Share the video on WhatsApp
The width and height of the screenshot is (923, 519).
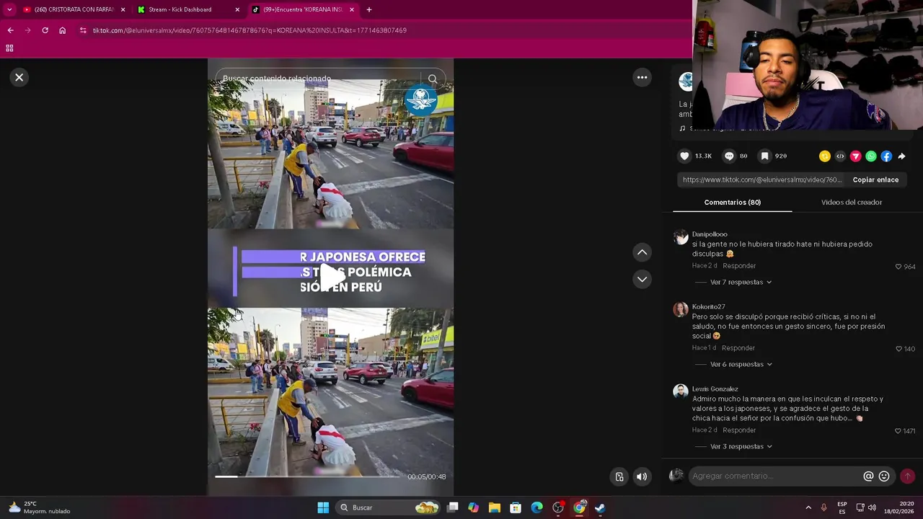pos(871,156)
